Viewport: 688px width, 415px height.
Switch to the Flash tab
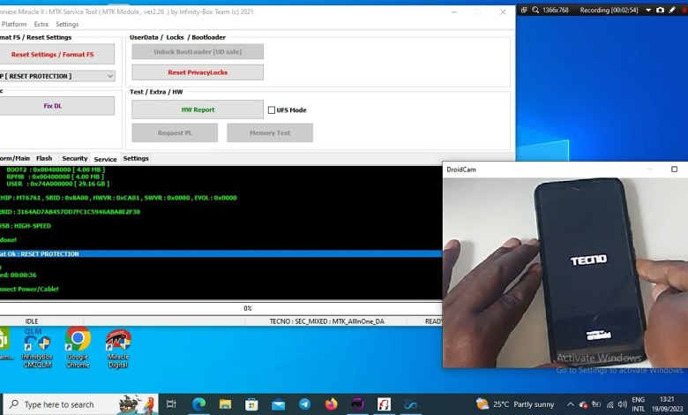click(x=44, y=158)
